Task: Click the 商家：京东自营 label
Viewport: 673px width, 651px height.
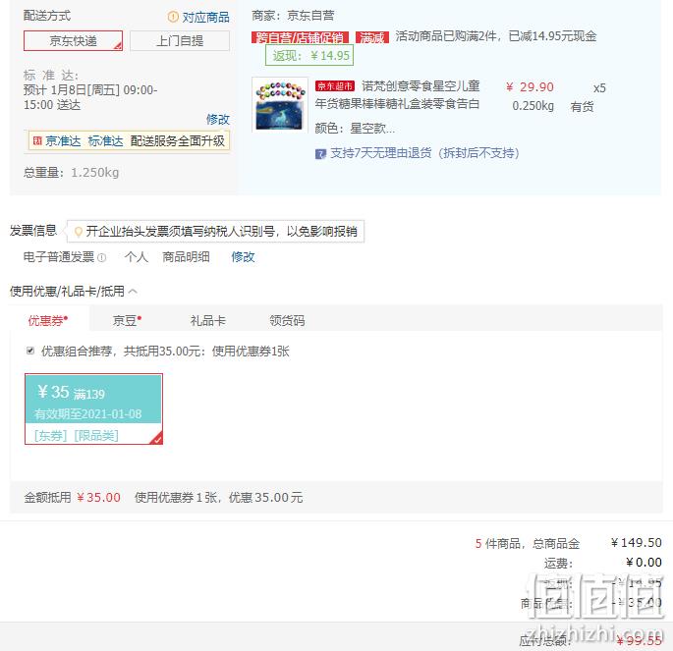Action: (x=293, y=16)
